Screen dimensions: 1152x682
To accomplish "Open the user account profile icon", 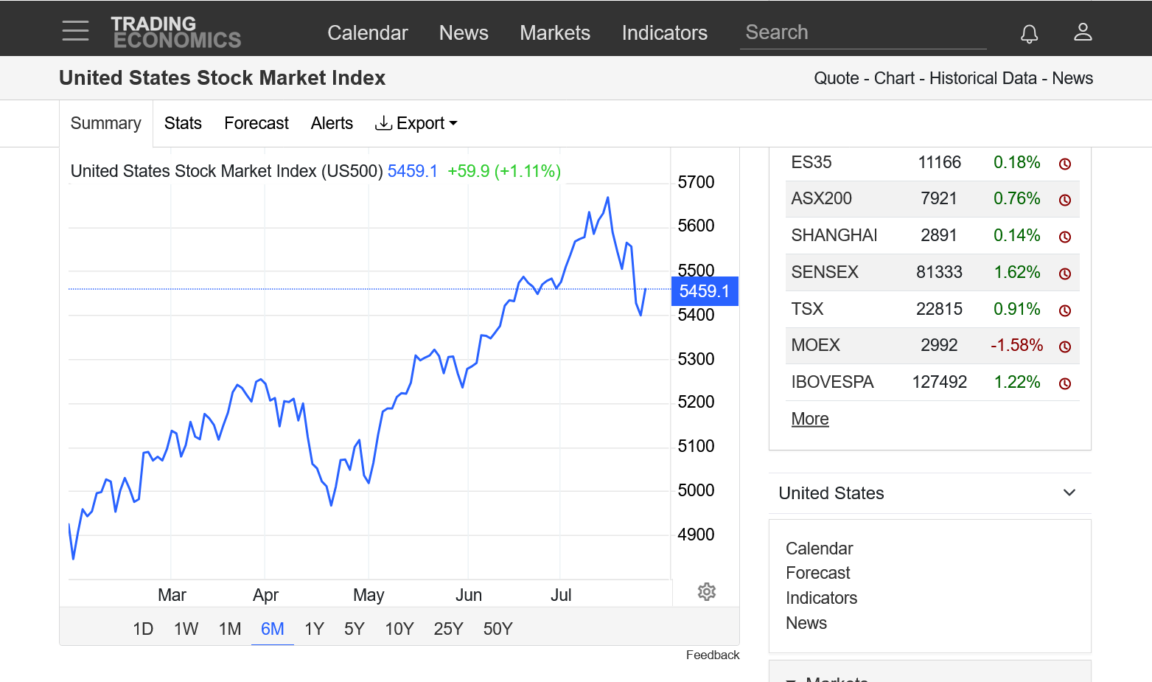I will (x=1082, y=32).
